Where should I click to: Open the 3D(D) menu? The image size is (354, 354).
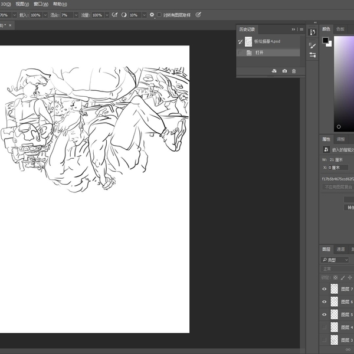coord(6,4)
